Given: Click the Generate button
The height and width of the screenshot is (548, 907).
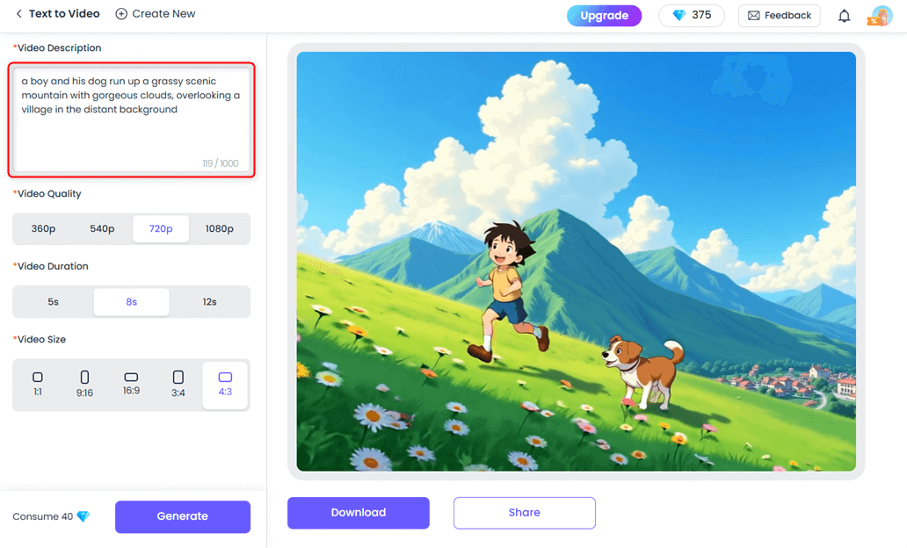Looking at the screenshot, I should (x=183, y=516).
